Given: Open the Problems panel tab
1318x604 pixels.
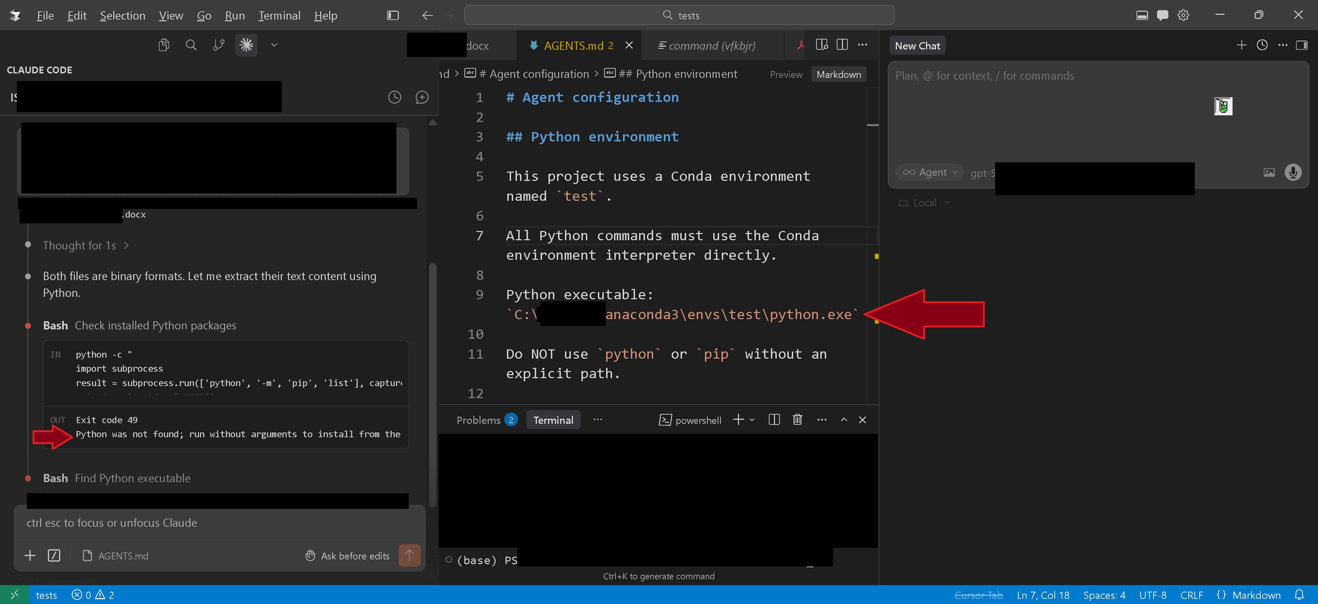Looking at the screenshot, I should (487, 420).
